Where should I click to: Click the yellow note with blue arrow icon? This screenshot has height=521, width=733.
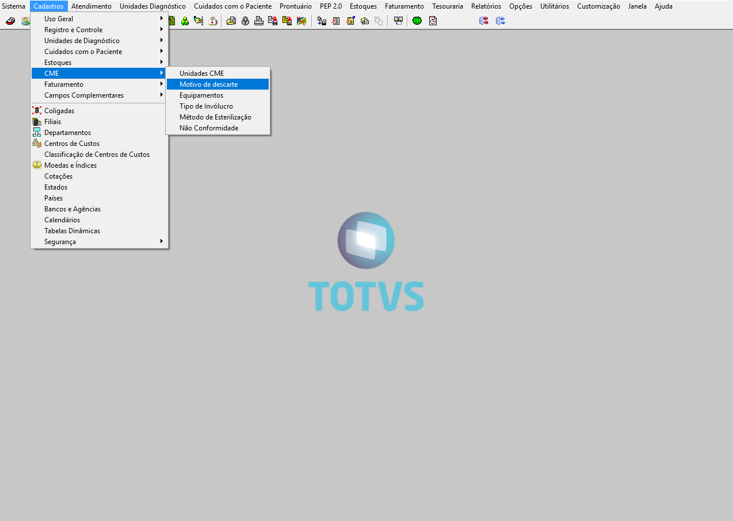pos(350,21)
